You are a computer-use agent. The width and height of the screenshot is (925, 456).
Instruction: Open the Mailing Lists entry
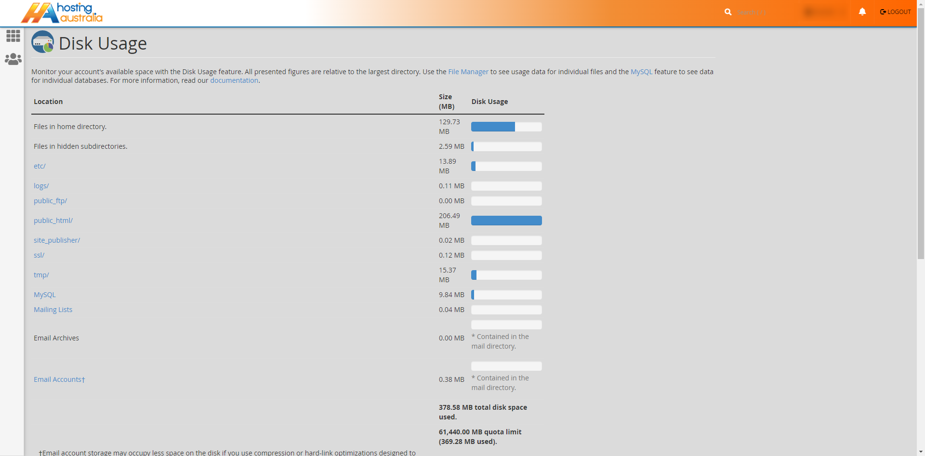[53, 309]
